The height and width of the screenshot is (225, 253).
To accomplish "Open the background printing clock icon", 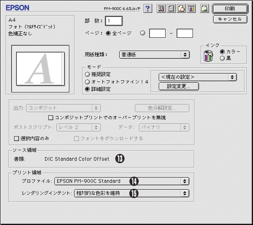I will (181, 8).
